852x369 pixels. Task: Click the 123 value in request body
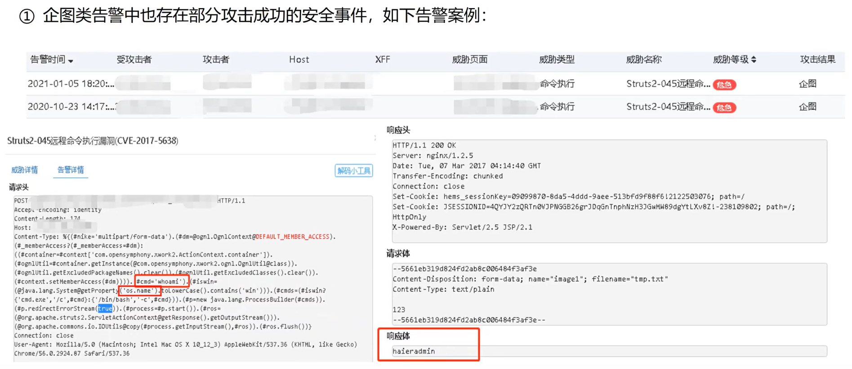(x=399, y=310)
